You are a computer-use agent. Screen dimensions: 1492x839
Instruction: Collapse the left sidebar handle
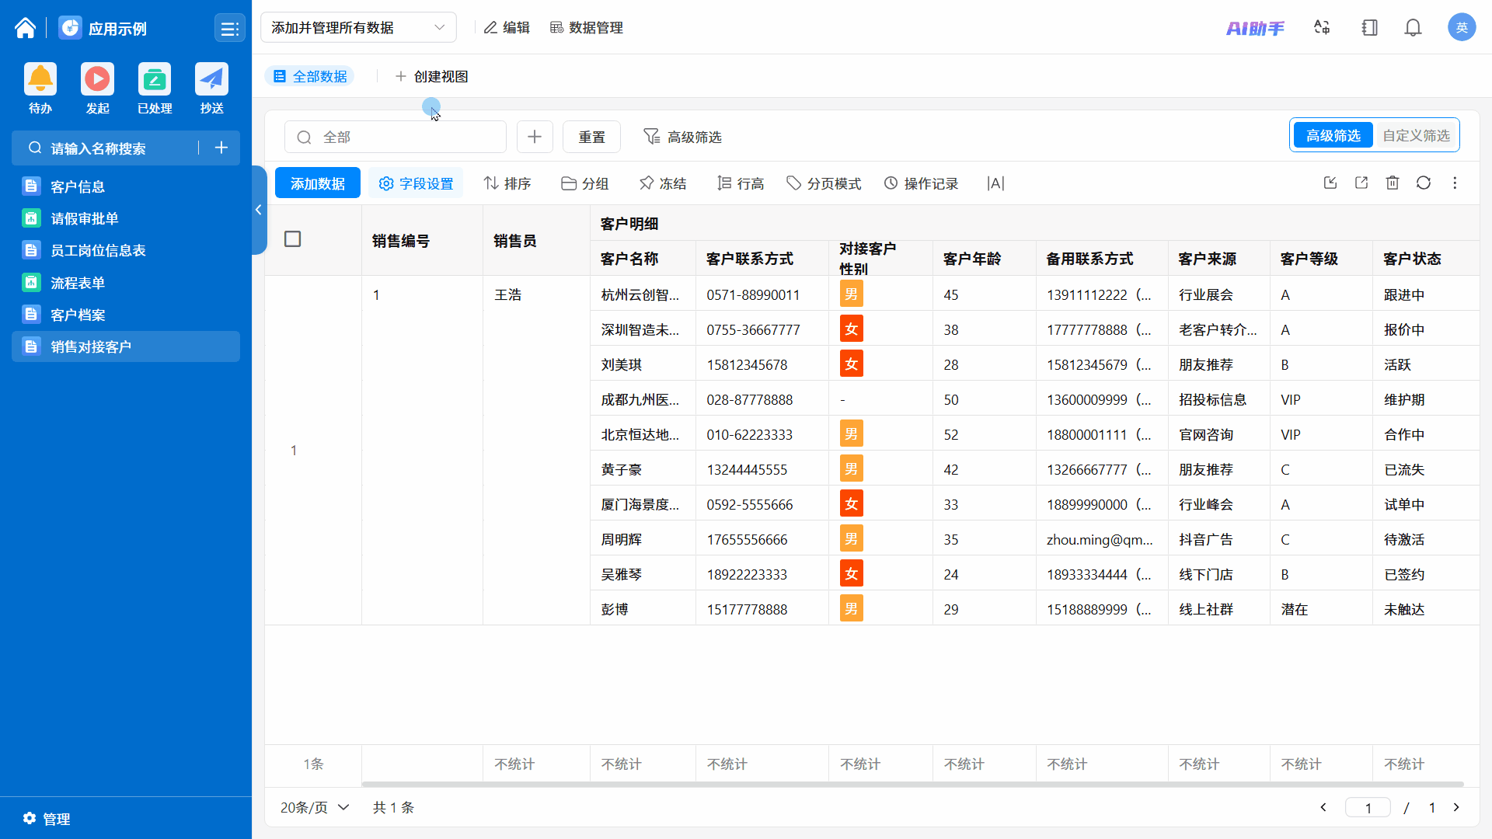click(259, 210)
